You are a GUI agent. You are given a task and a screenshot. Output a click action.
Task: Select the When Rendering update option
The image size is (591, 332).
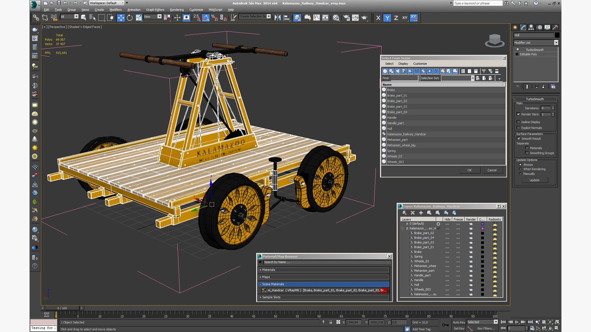[x=520, y=169]
